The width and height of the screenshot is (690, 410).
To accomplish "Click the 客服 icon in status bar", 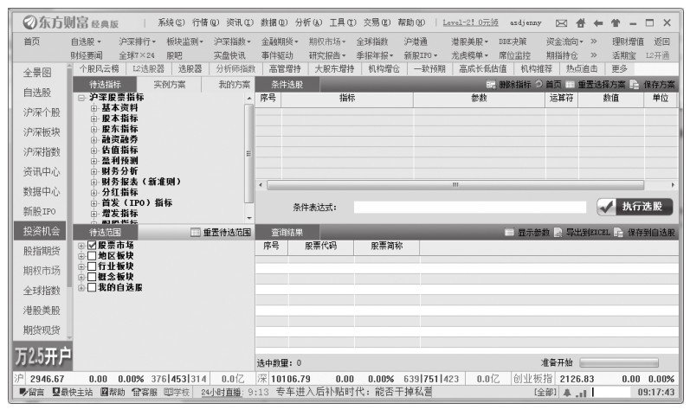I will [136, 392].
